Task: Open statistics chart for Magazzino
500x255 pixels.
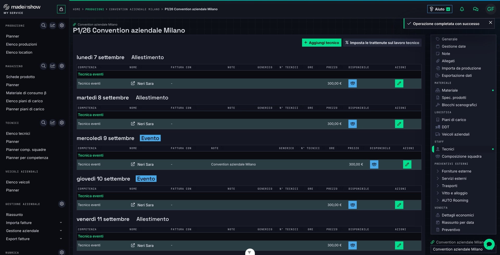Action: click(53, 66)
